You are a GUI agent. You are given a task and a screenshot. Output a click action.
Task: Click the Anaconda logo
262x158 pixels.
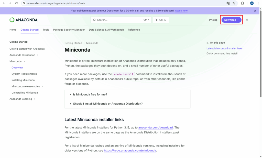24,20
